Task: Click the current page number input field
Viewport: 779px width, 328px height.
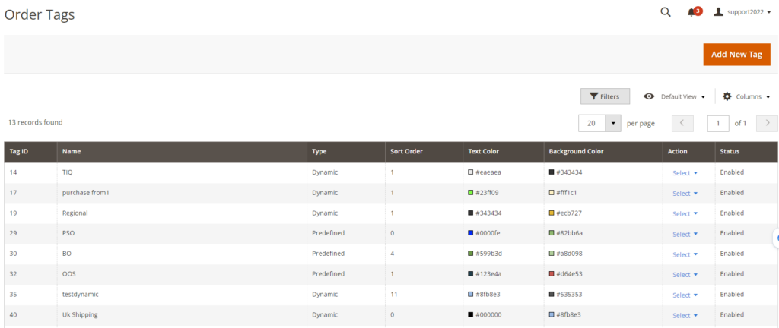Action: (717, 123)
